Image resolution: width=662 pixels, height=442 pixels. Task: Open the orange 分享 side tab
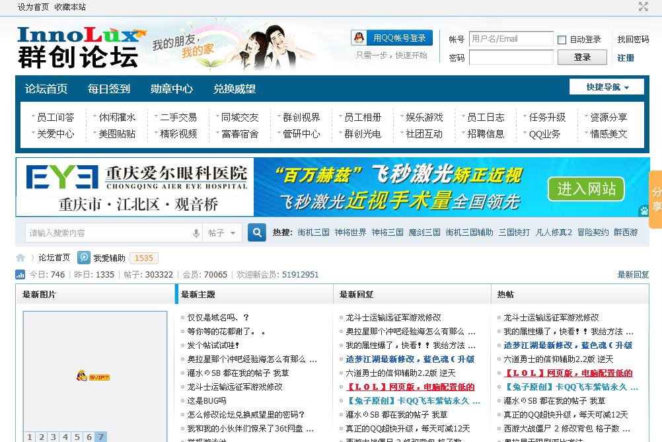click(655, 199)
